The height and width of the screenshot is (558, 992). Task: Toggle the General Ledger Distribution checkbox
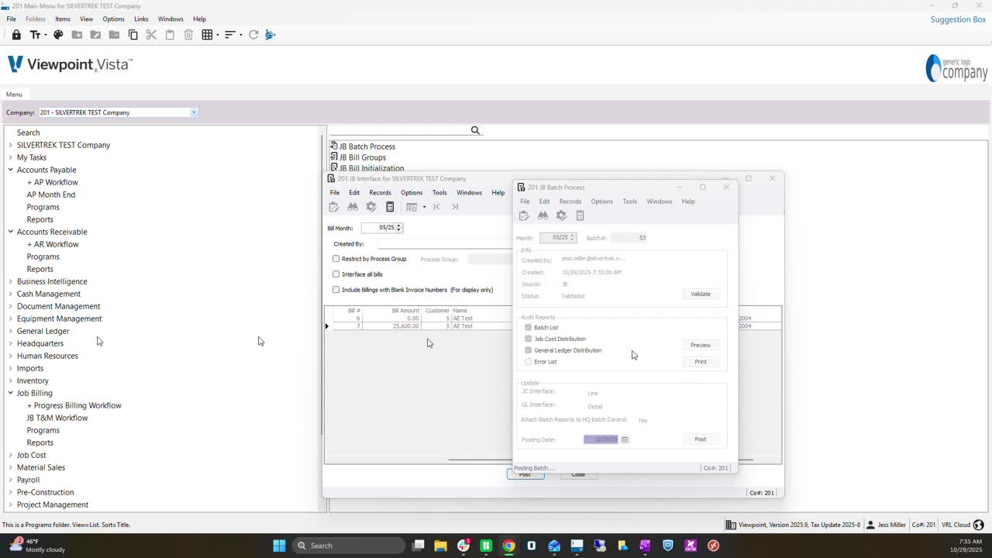(x=529, y=350)
